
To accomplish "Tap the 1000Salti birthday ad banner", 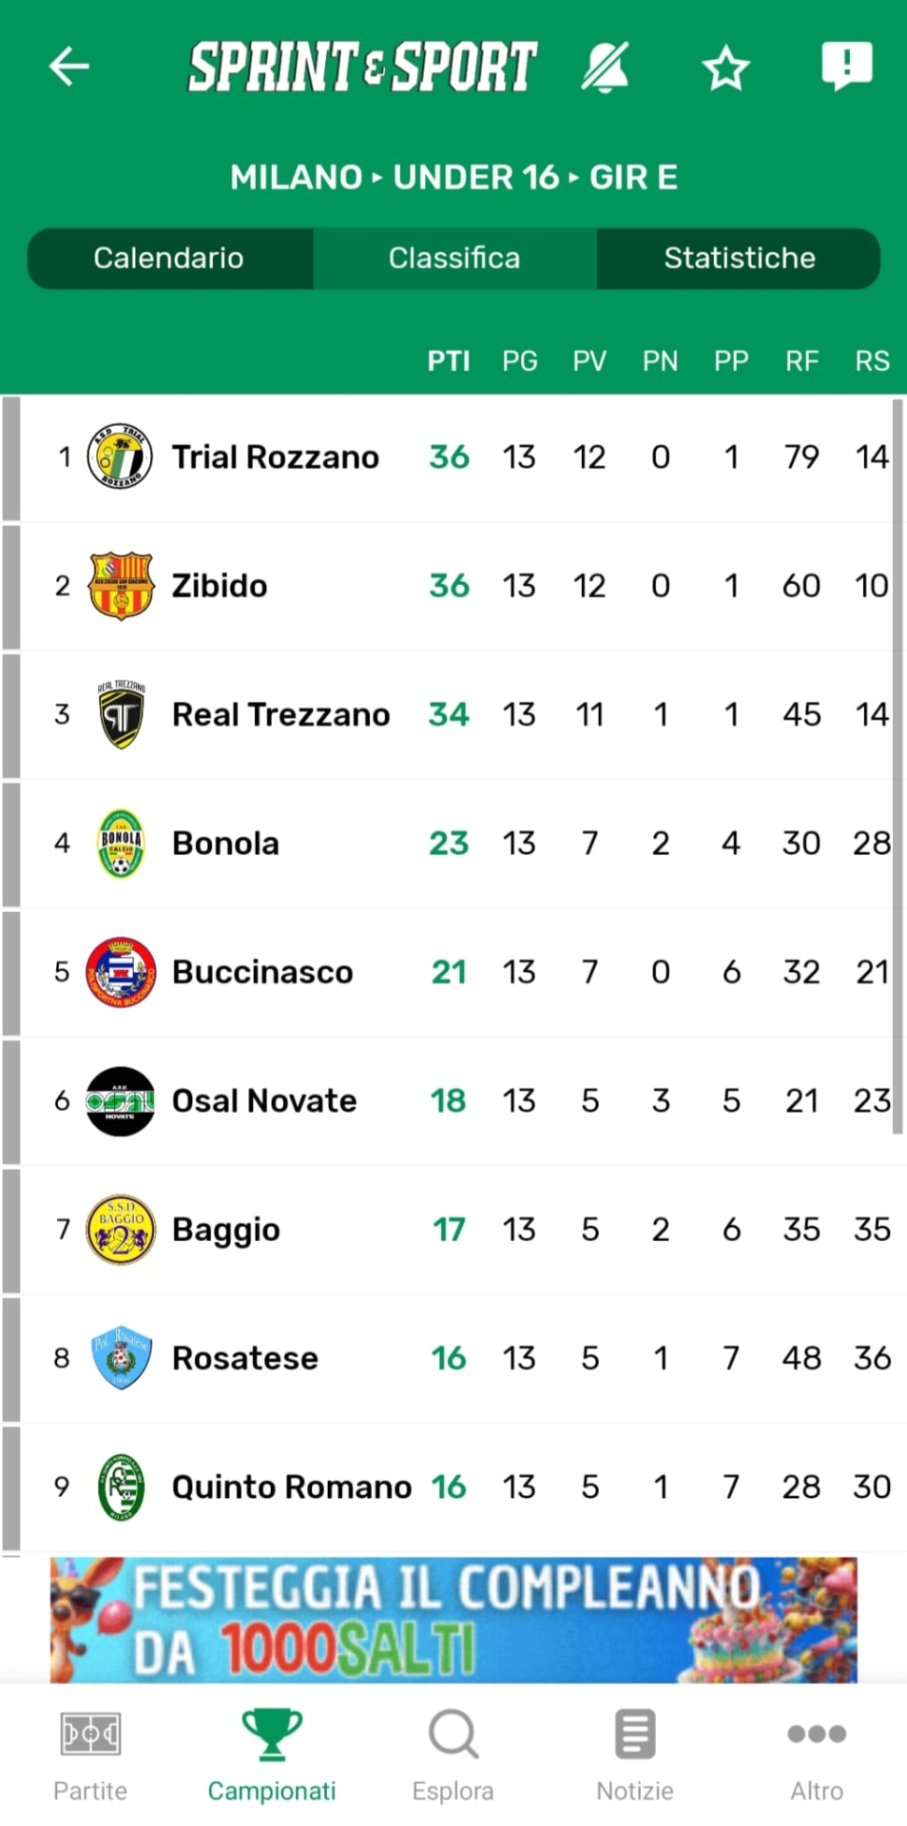I will [453, 1619].
